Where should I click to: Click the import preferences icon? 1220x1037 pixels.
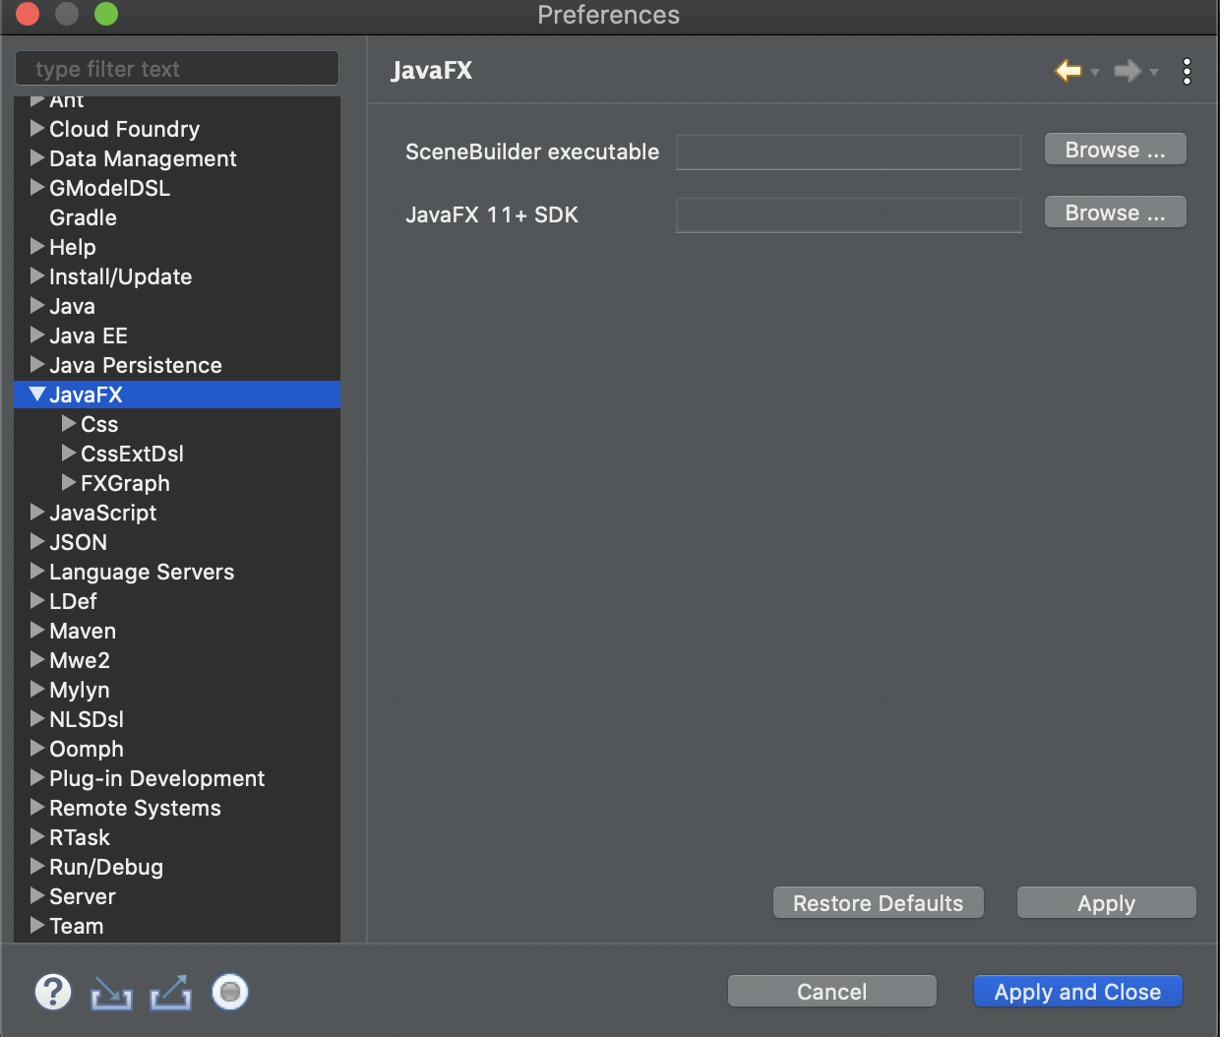111,993
